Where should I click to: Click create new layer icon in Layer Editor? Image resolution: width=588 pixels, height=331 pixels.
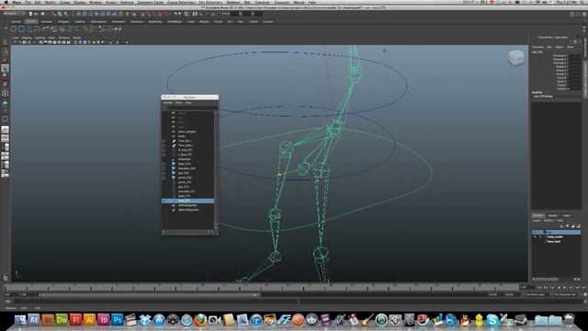coord(572,226)
